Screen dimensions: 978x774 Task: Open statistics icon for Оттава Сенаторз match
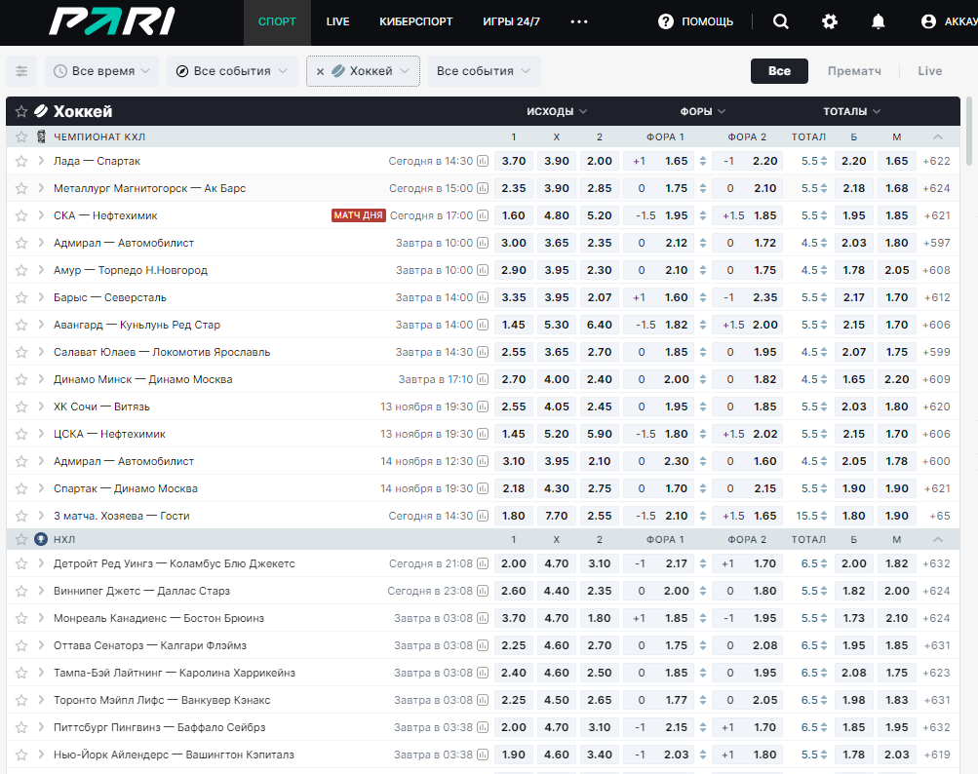482,645
